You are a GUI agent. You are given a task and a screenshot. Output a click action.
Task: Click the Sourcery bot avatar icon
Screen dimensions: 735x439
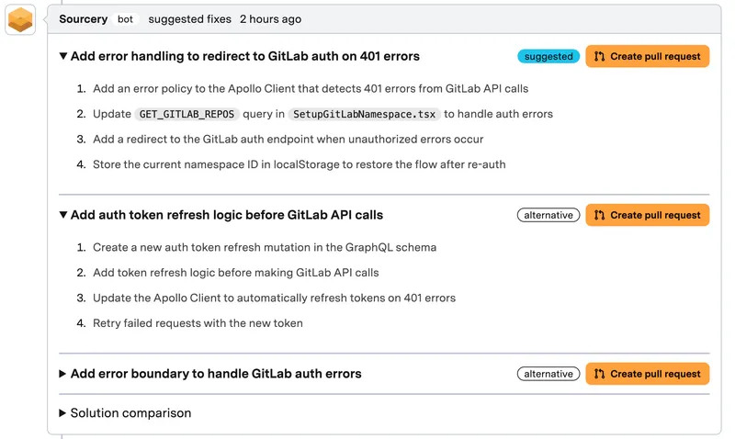pyautogui.click(x=20, y=20)
